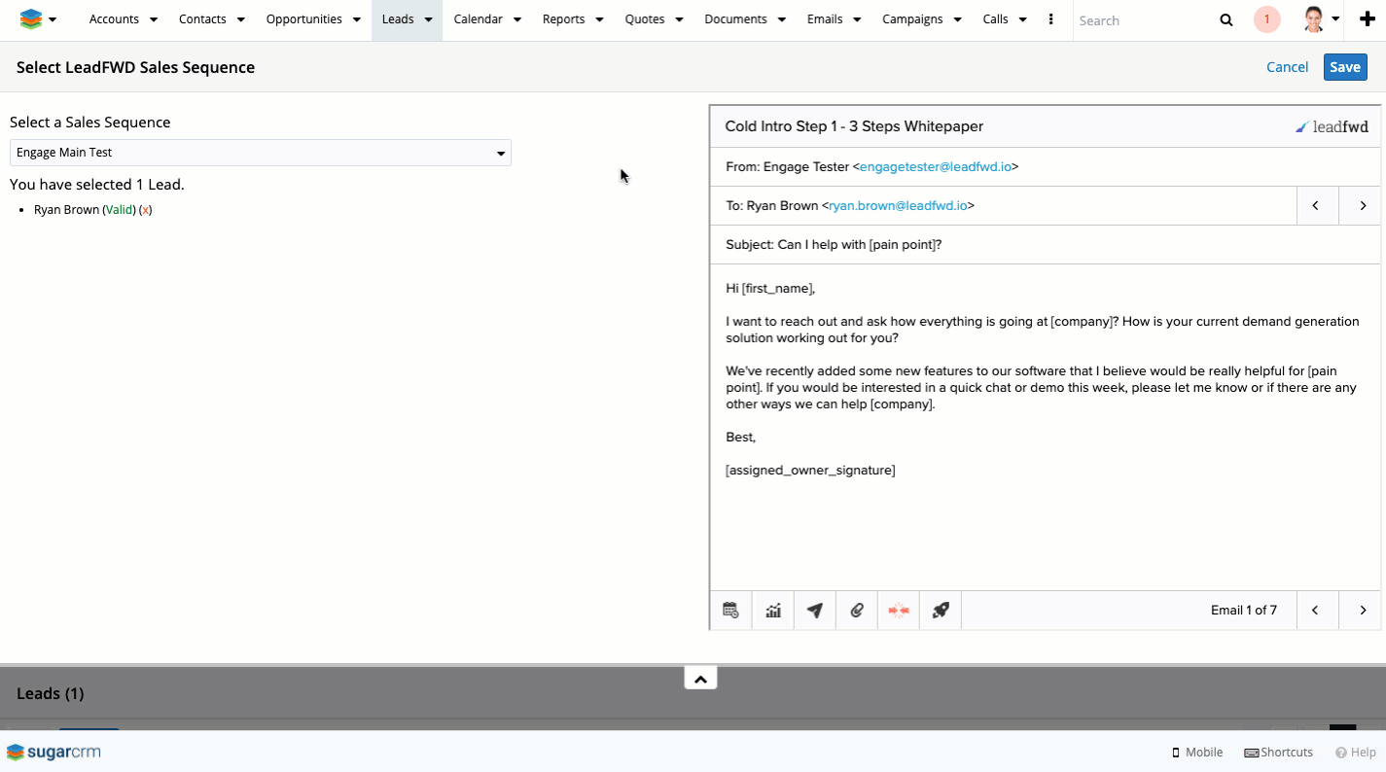Viewport: 1386px width, 772px height.
Task: Open the Contacts module tab
Action: pyautogui.click(x=202, y=19)
